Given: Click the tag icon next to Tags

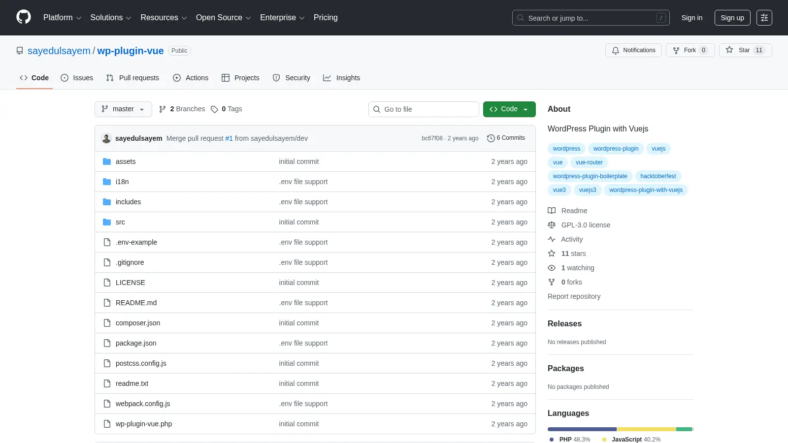Looking at the screenshot, I should click(214, 109).
